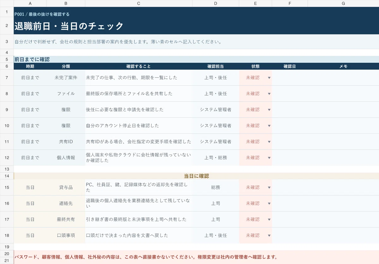379x264 pixels.
Task: Click the 確認日 cell in 未完了案件 row
Action: coord(290,78)
